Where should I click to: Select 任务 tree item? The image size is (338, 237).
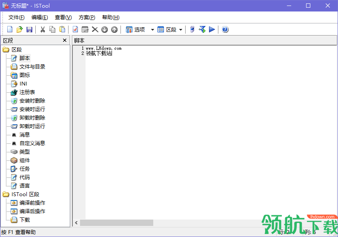coord(25,168)
